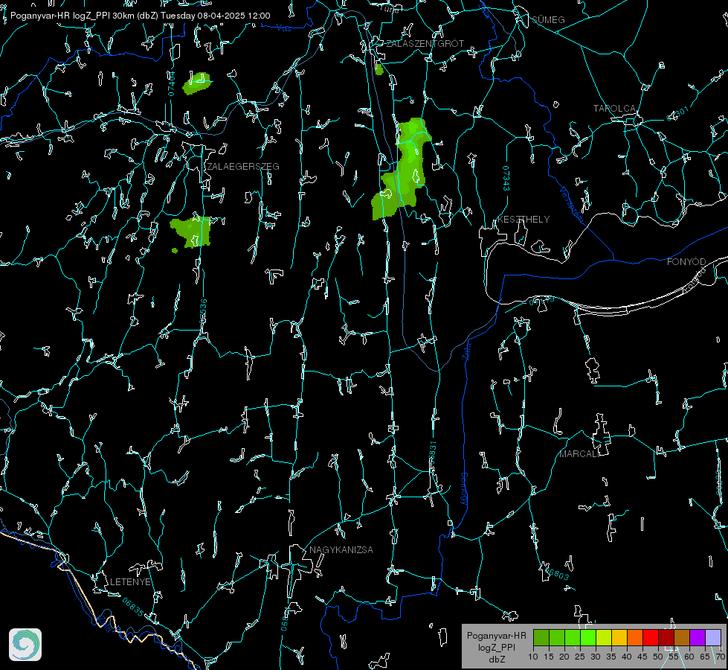Click the swirl logo icon
This screenshot has width=728, height=670.
click(x=25, y=645)
